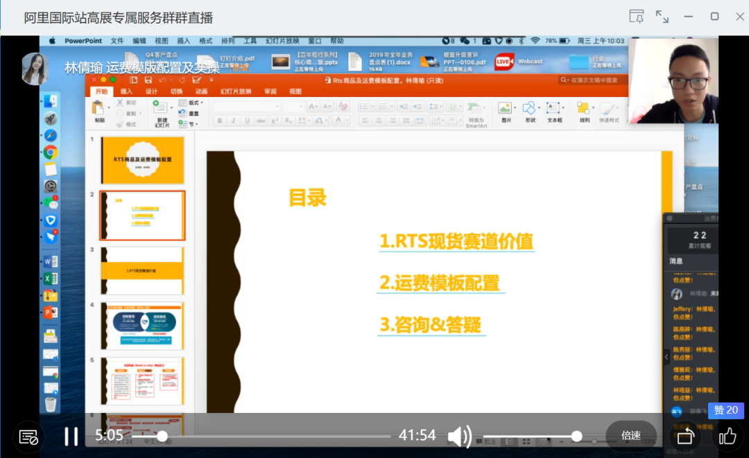
Task: Click the search in presentation field
Action: coord(593,80)
